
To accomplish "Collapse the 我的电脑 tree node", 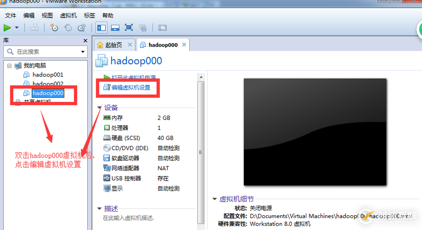I will pyautogui.click(x=9, y=66).
